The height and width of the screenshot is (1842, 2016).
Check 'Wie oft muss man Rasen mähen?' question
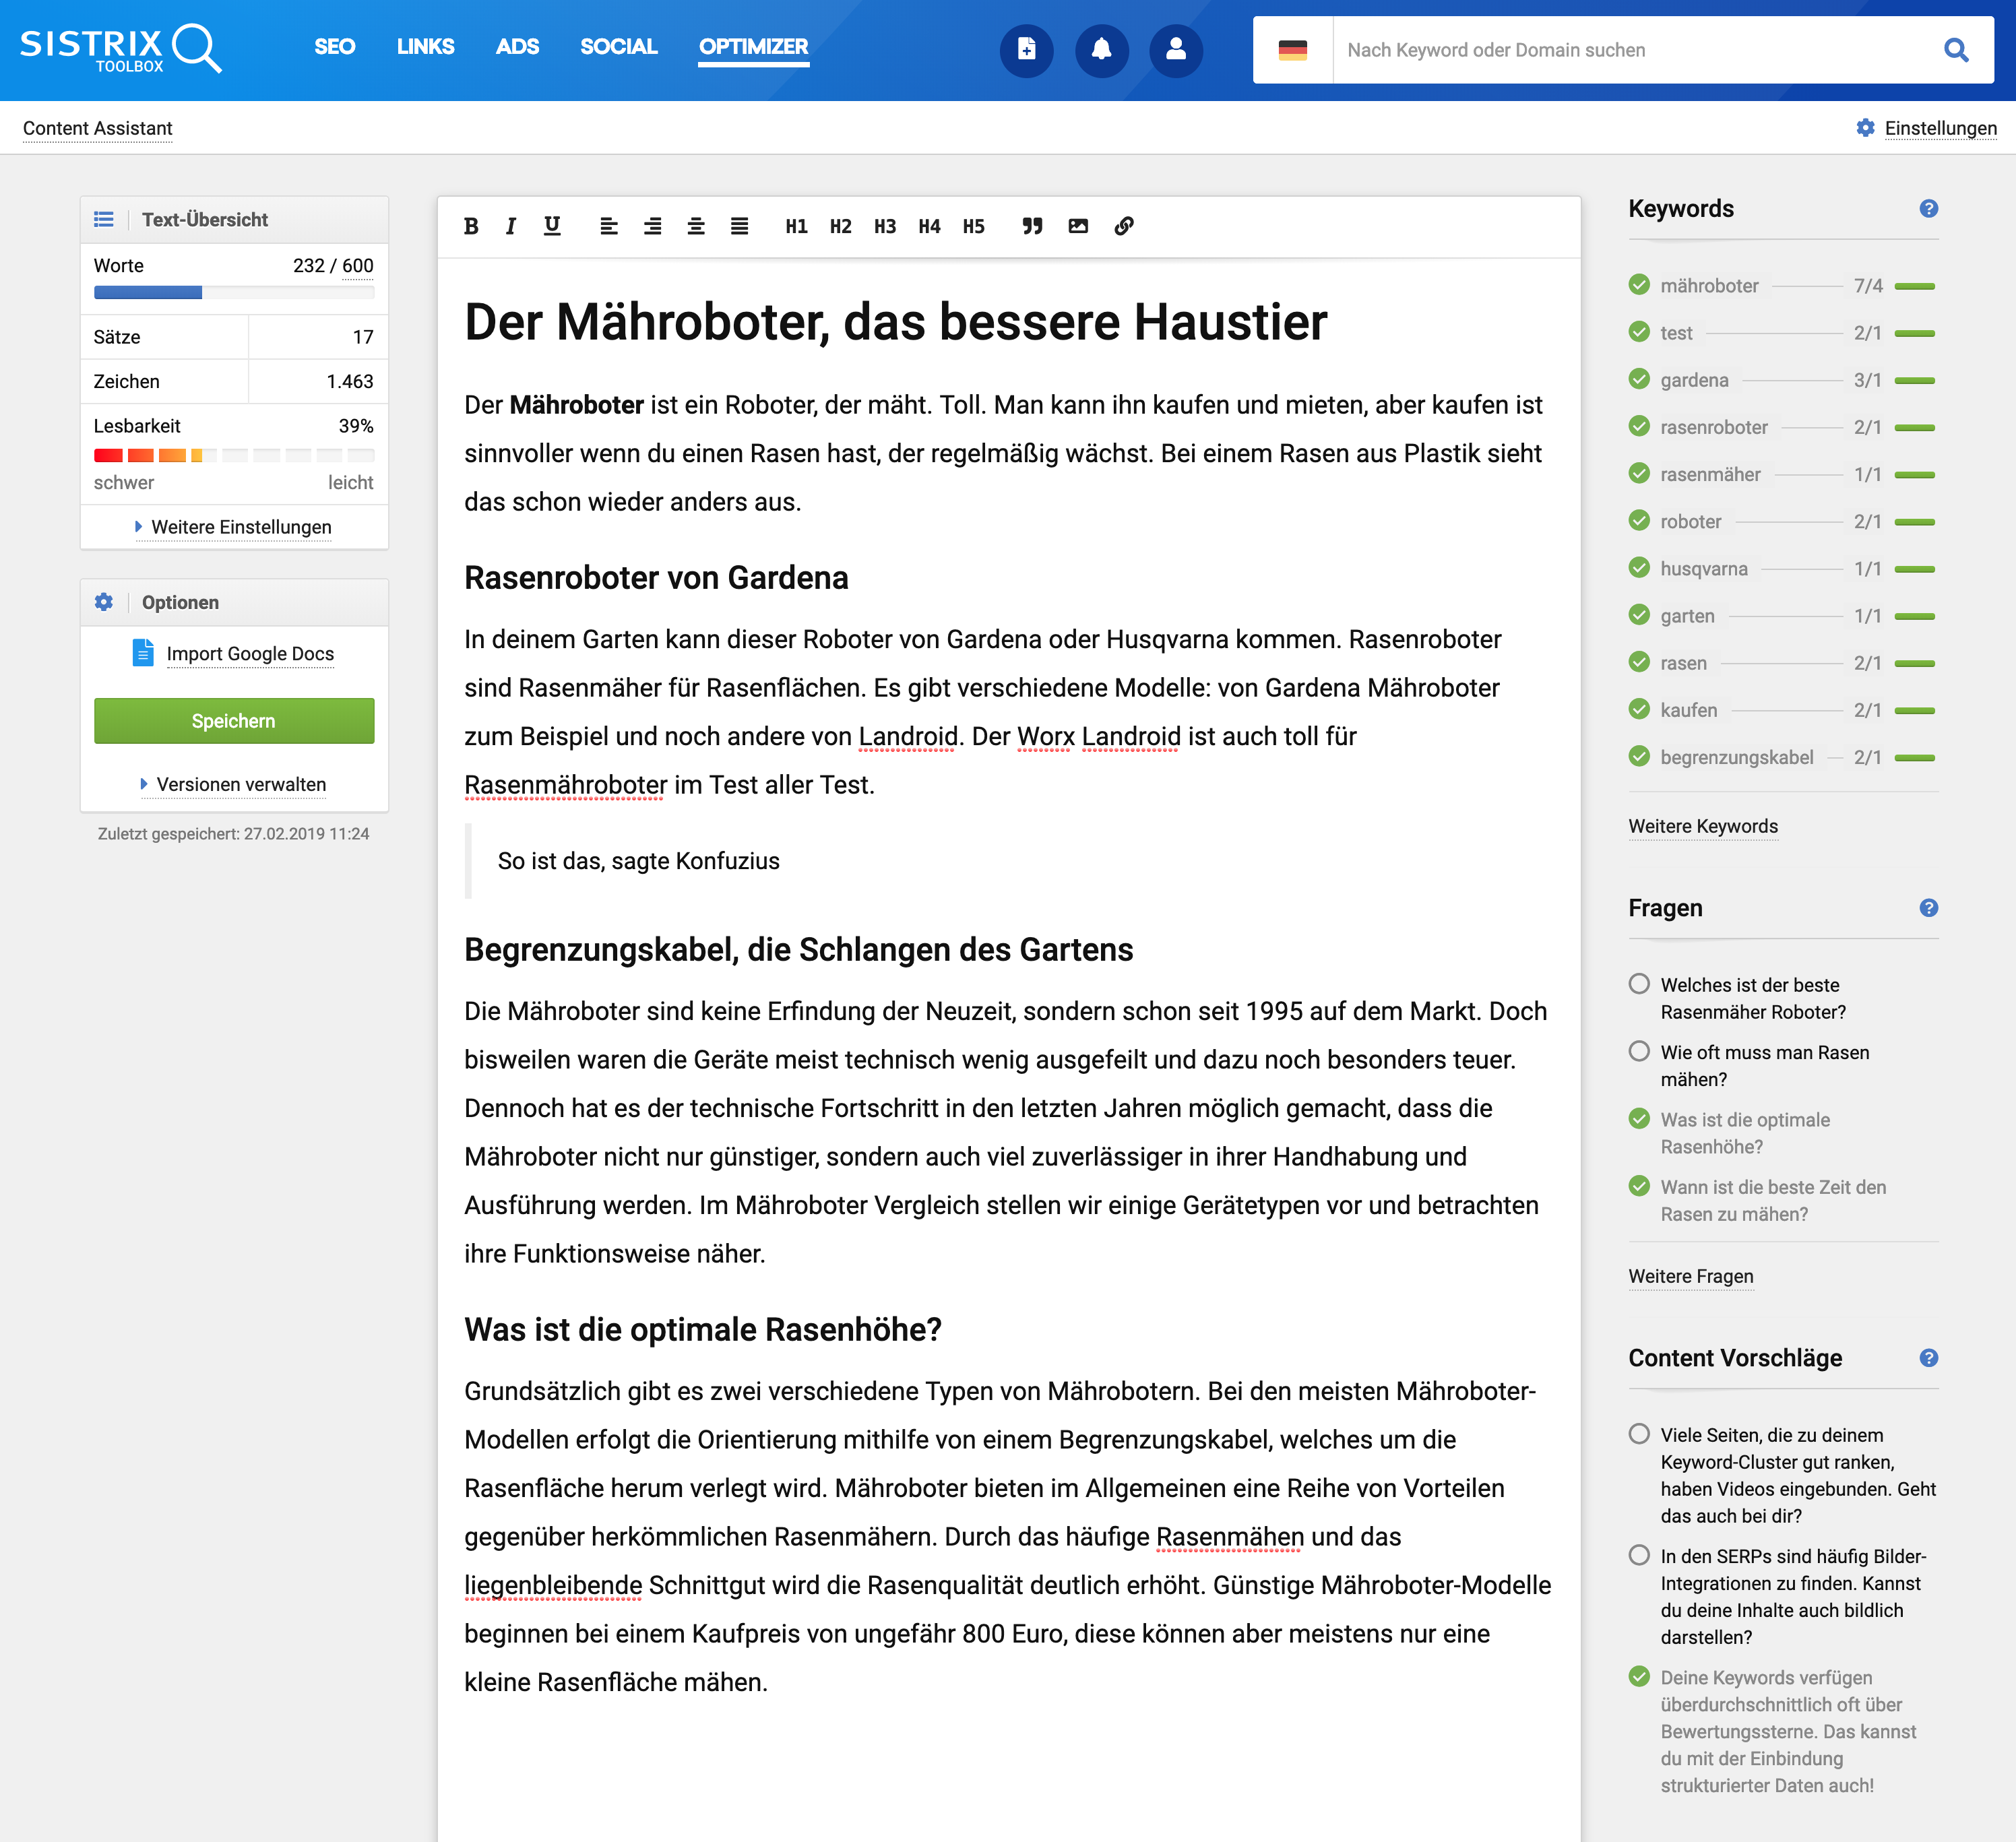coord(1639,1051)
